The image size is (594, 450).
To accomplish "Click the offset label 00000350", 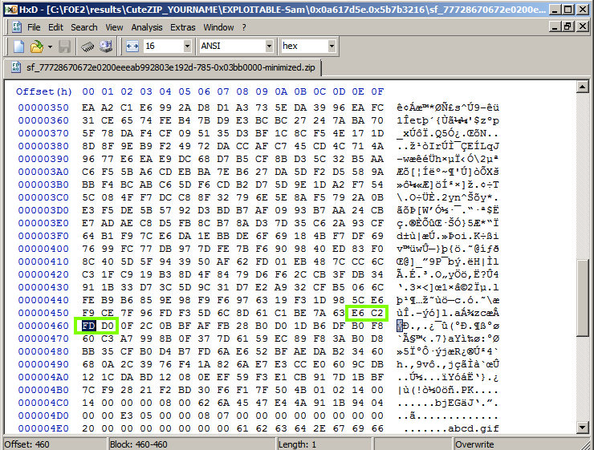I will pos(43,107).
